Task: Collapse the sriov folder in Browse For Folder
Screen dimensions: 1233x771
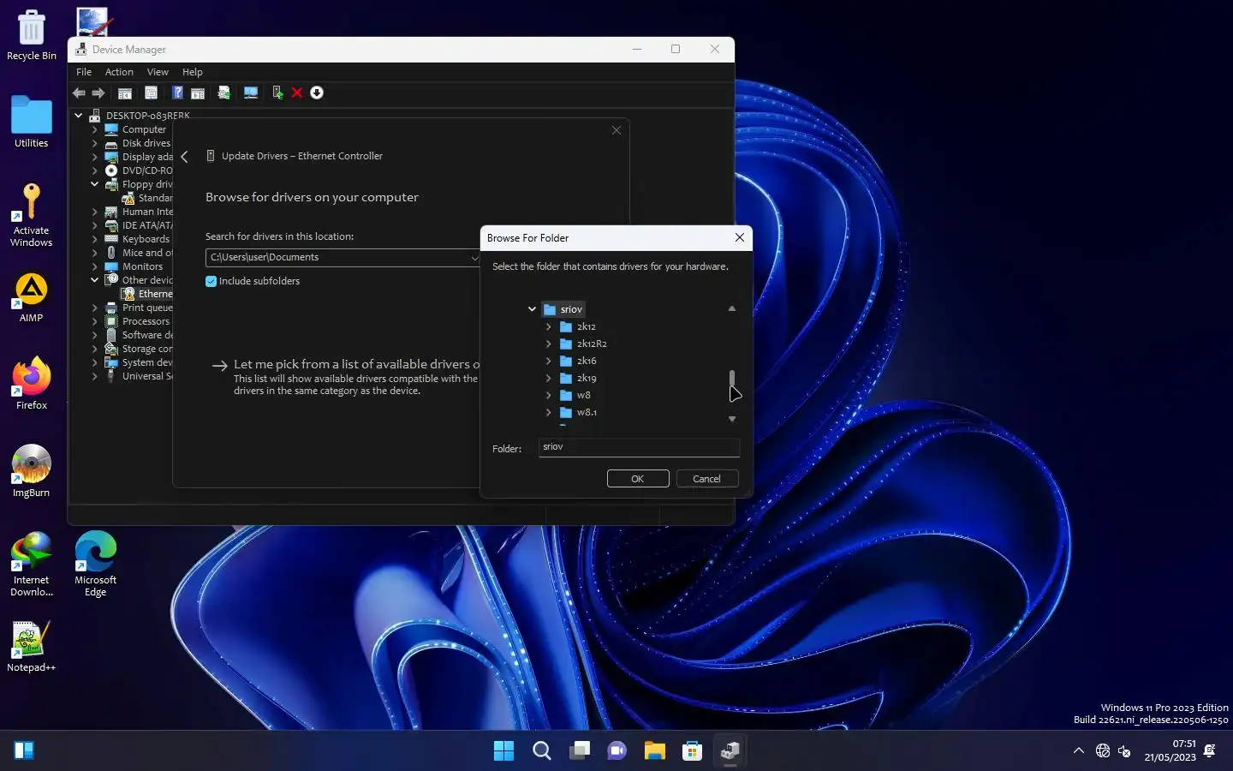Action: (532, 309)
